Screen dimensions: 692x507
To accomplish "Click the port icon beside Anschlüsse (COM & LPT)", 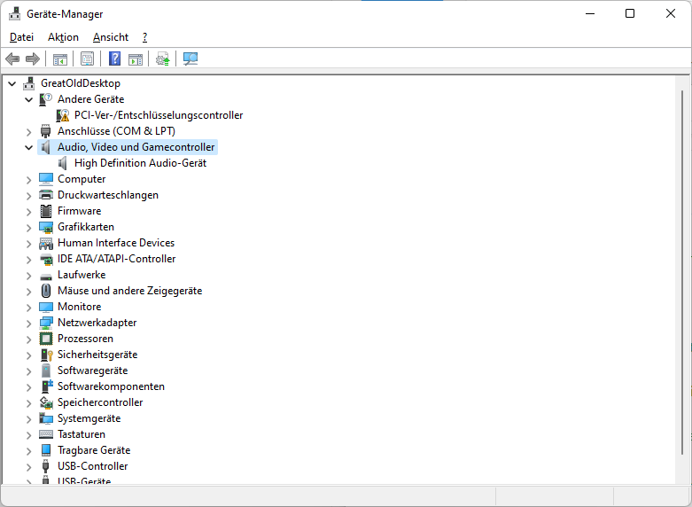I will coord(45,131).
